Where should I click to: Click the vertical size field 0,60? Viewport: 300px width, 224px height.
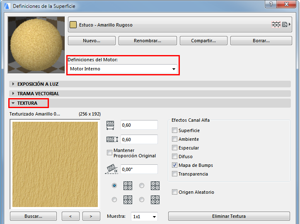pos(139,140)
